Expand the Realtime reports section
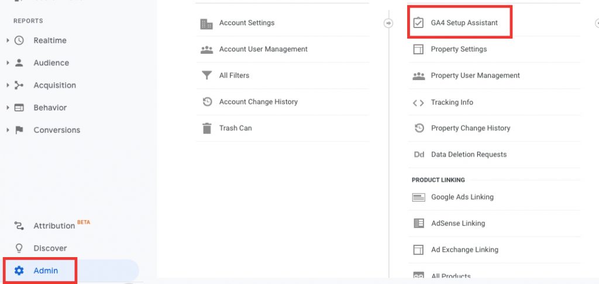Viewport: 599px width, 284px height. 8,40
